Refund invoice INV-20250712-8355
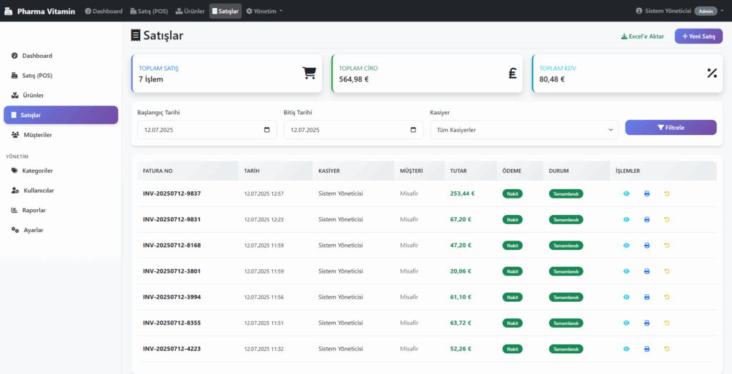This screenshot has height=374, width=732. (x=667, y=323)
